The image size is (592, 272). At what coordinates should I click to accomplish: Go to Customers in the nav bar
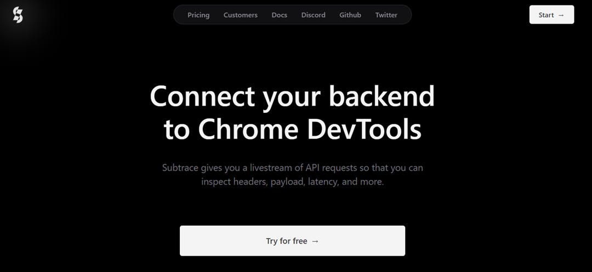pyautogui.click(x=241, y=15)
